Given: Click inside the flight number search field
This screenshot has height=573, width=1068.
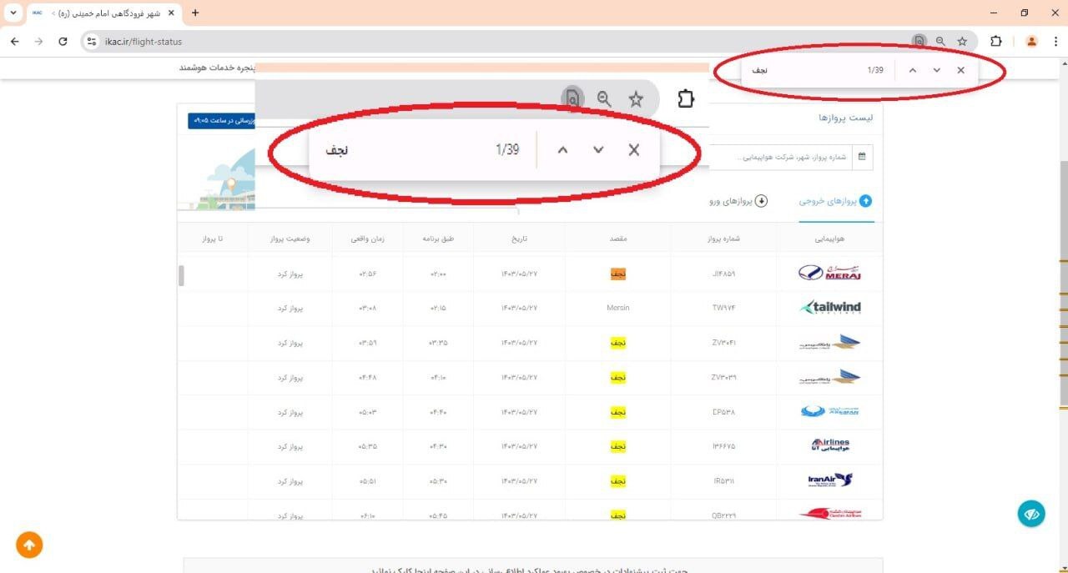Looking at the screenshot, I should point(793,157).
